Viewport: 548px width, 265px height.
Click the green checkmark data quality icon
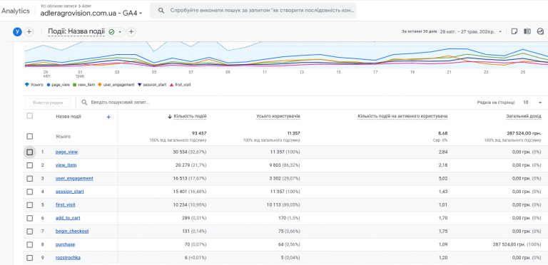(x=111, y=32)
